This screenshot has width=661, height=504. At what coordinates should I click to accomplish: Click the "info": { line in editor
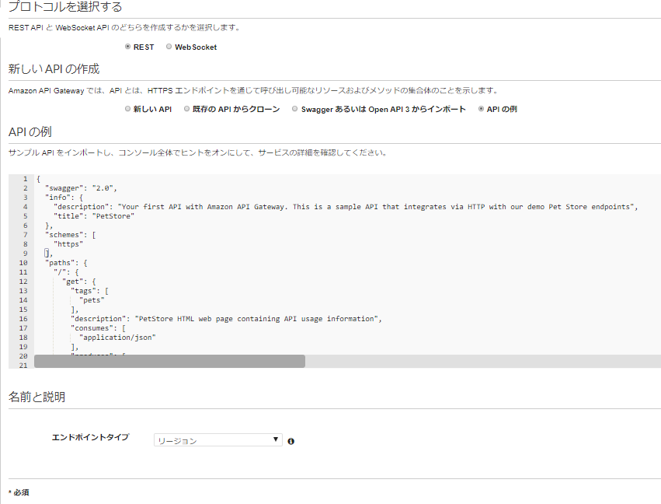pos(64,198)
